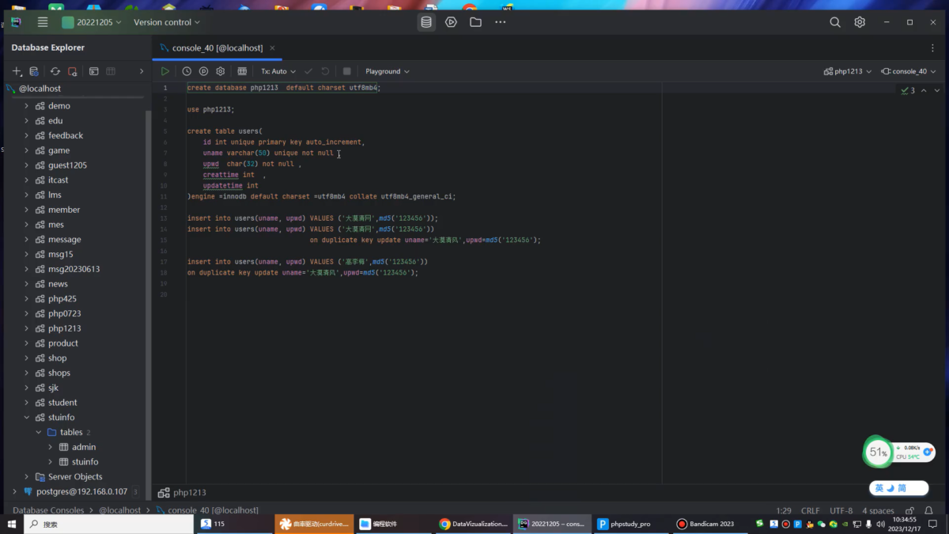The height and width of the screenshot is (534, 949).
Task: Select the msg20230613 database
Action: coord(74,269)
